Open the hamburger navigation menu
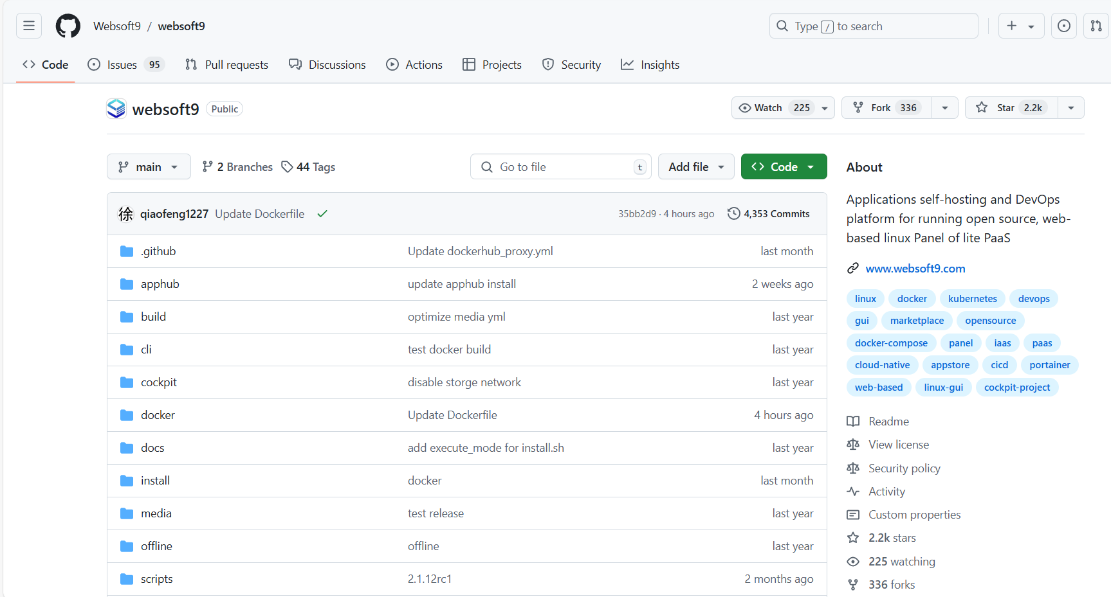Screen dimensions: 1111x597 pos(29,26)
